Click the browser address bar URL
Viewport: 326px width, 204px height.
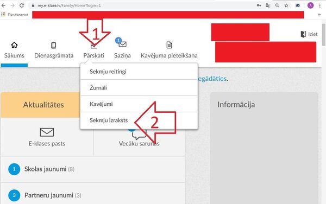tap(69, 5)
